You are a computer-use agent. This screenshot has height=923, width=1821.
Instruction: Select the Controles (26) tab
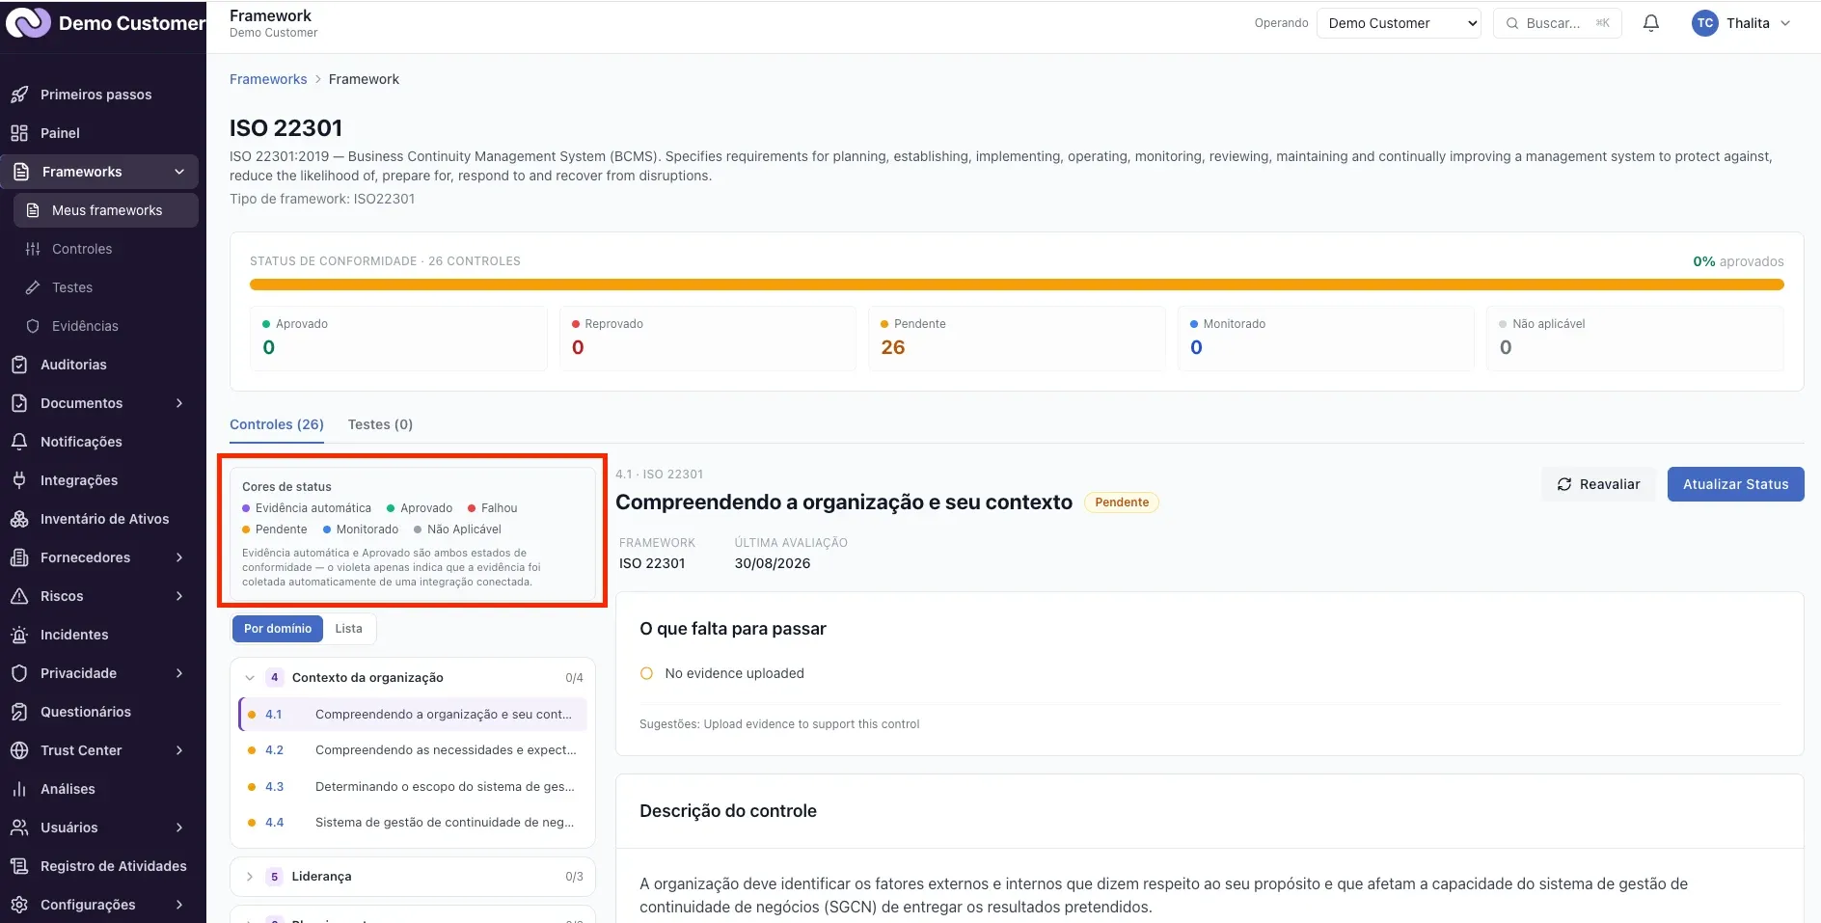click(277, 424)
